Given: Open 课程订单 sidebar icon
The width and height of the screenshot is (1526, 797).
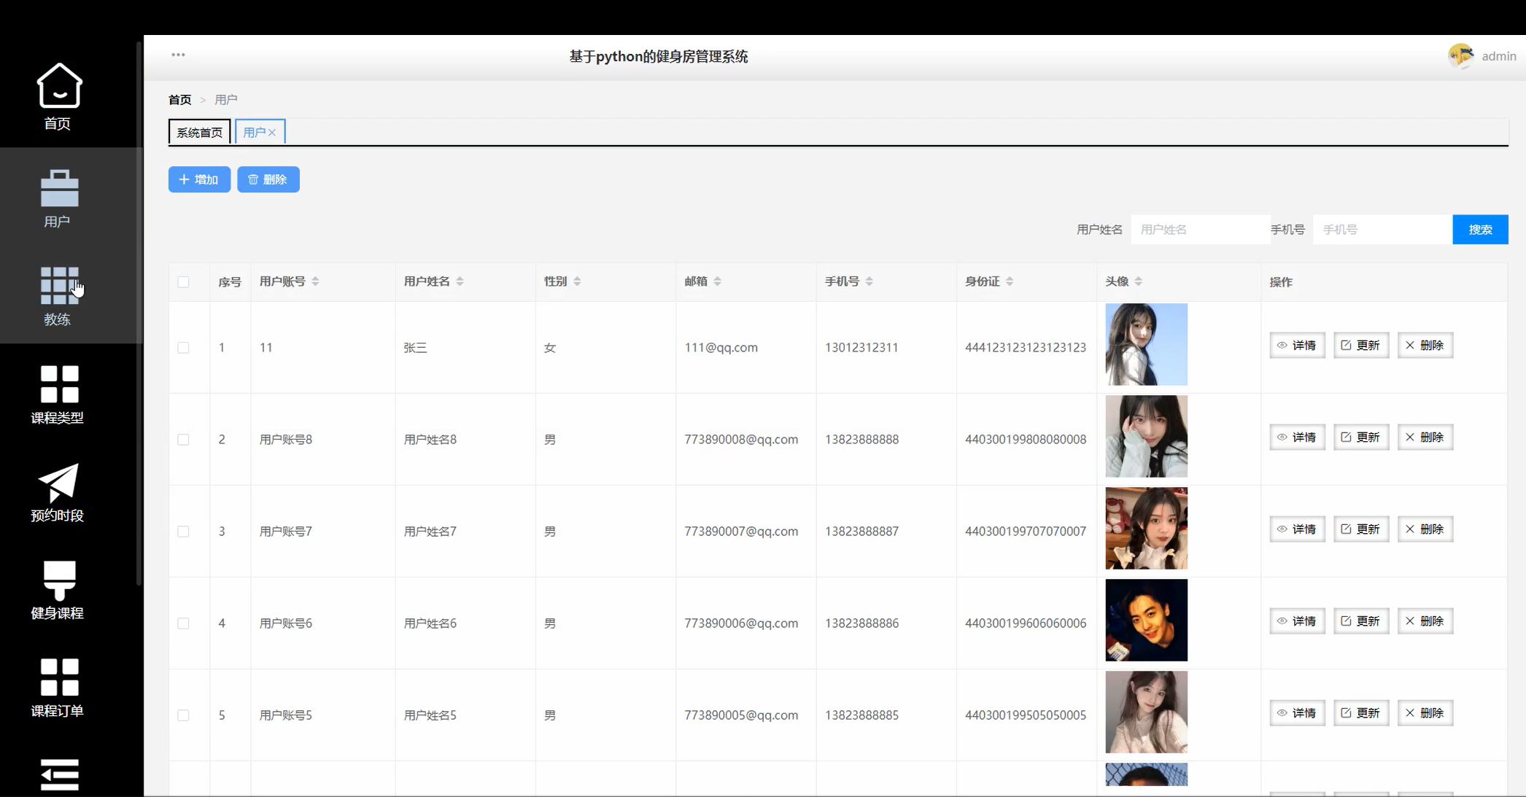Looking at the screenshot, I should tap(58, 677).
